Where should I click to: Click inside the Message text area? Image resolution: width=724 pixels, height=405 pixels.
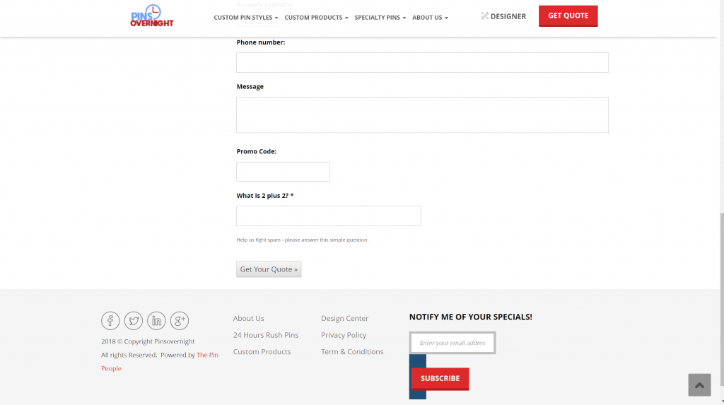[x=422, y=115]
